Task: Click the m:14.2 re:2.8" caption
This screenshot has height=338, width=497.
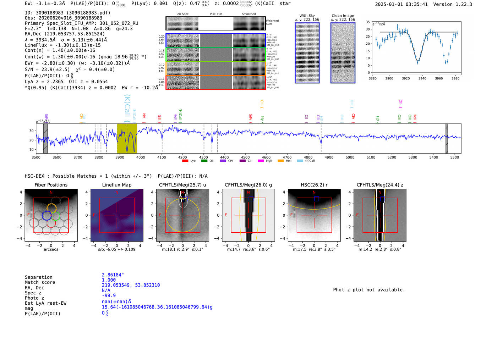Action: 380,249
